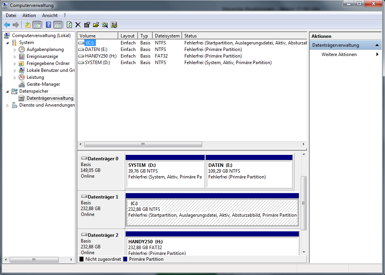The height and width of the screenshot is (275, 385).
Task: Expand the Aufgabenplanung node
Action: [x=15, y=50]
